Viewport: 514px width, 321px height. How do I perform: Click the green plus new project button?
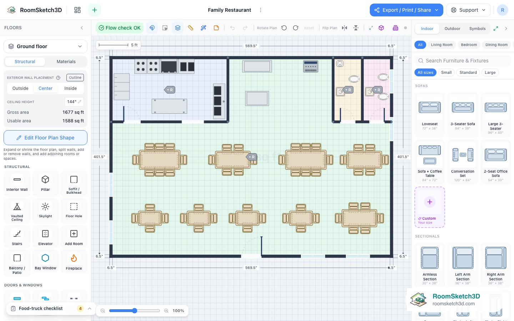pos(95,10)
